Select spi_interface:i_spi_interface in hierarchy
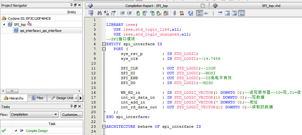Viewport: 302px width, 135px height. 41,31
